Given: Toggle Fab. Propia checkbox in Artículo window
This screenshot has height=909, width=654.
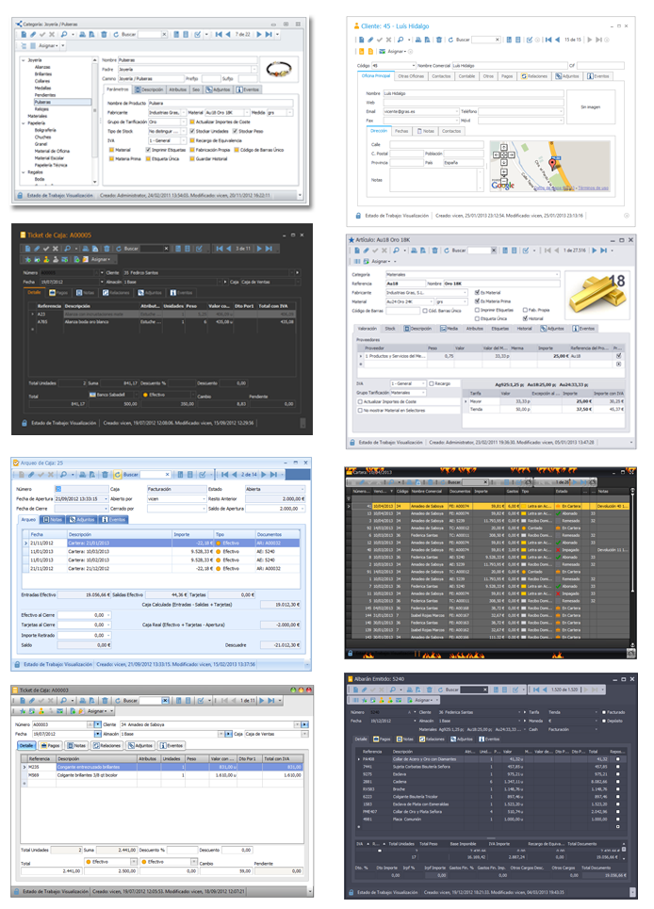Looking at the screenshot, I should 525,310.
